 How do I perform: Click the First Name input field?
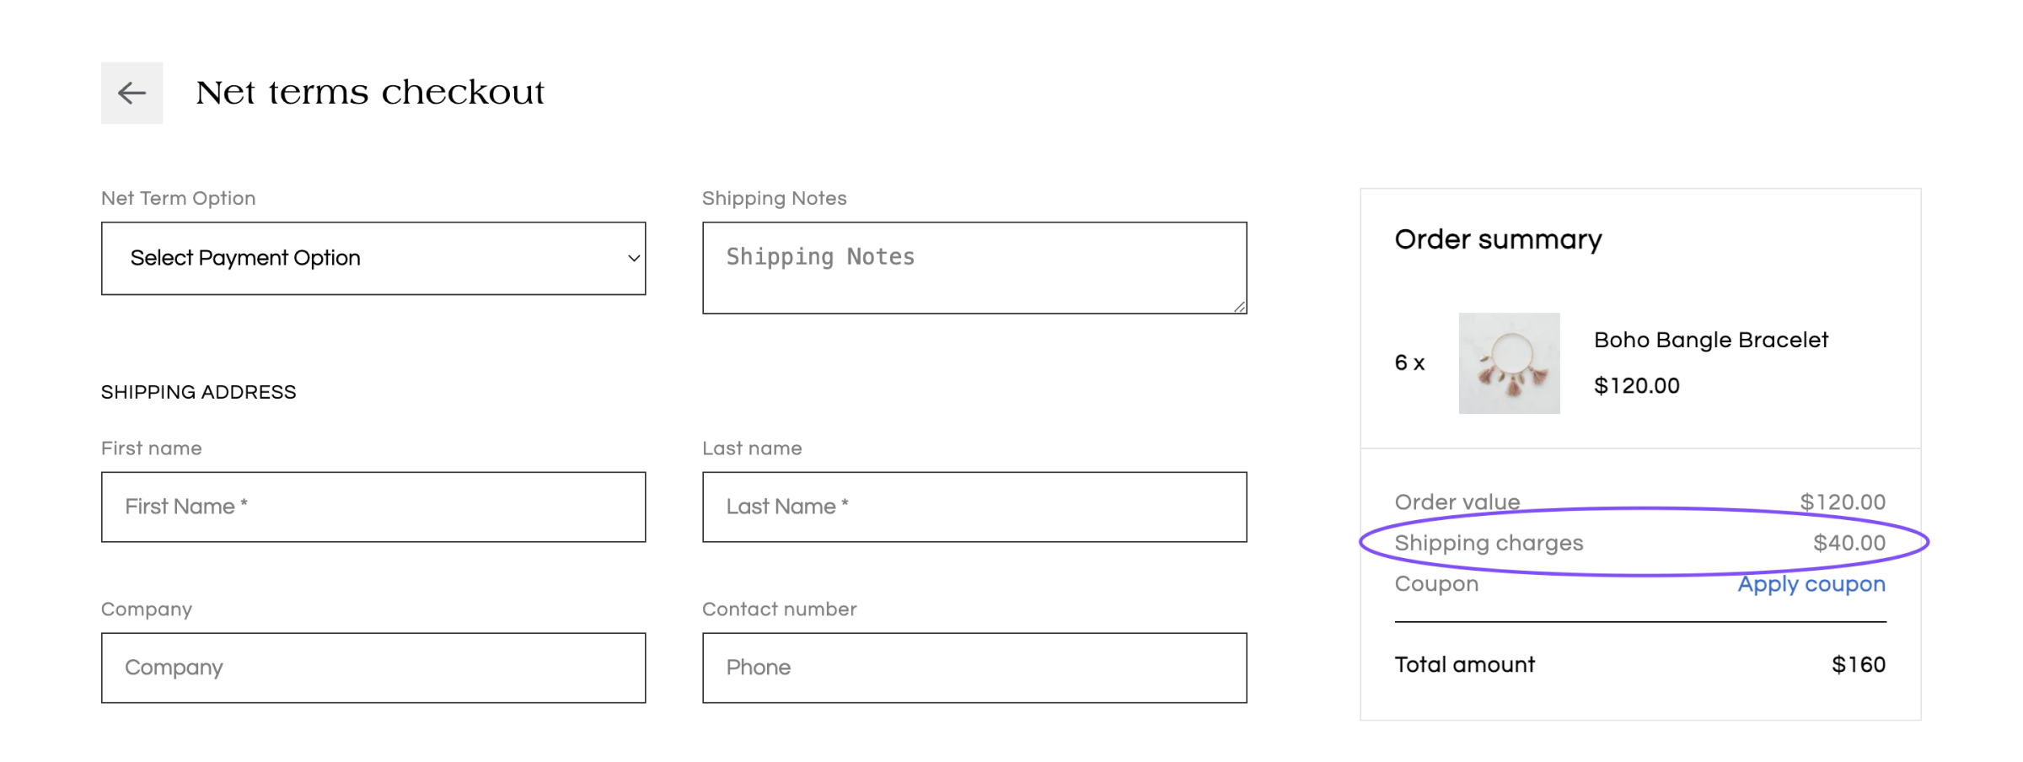(x=373, y=507)
